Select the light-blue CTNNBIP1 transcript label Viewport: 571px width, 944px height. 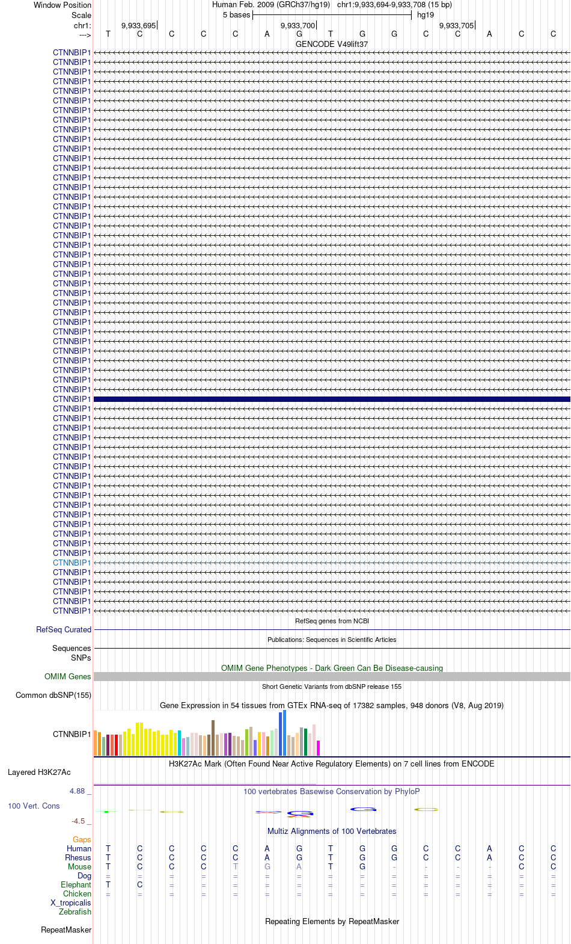pyautogui.click(x=72, y=563)
